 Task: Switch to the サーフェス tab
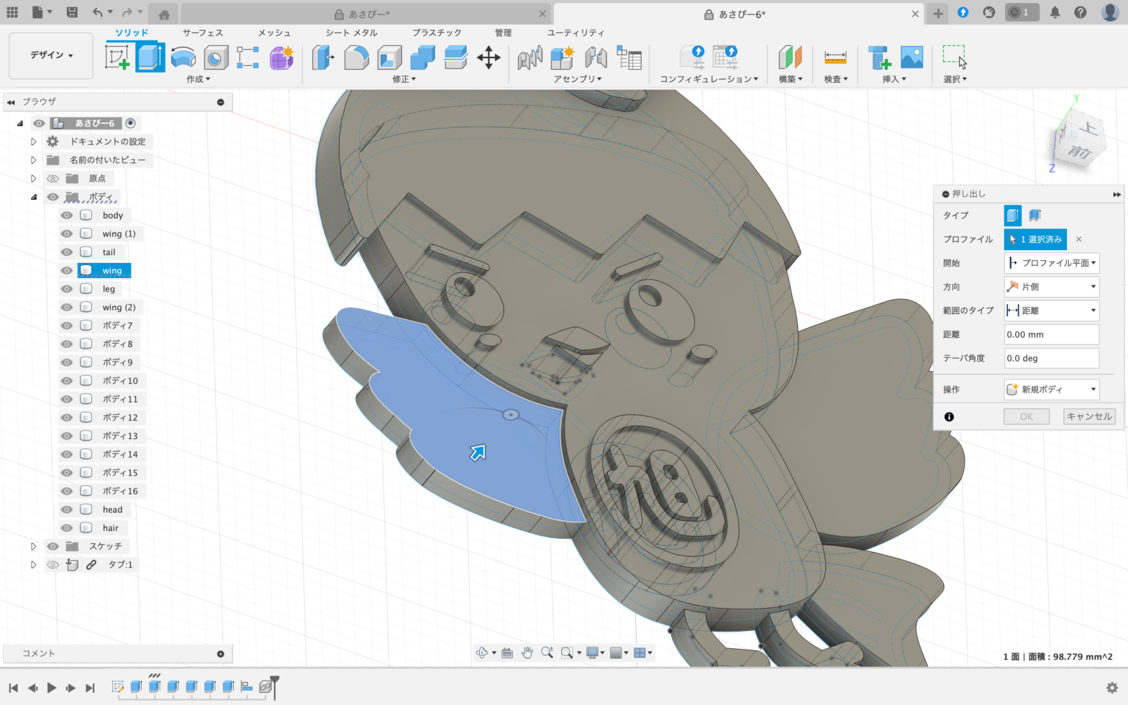click(203, 33)
